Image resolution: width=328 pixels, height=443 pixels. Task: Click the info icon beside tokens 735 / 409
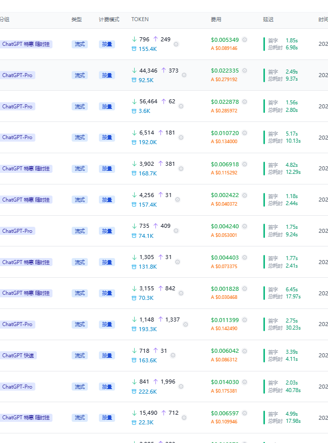click(x=176, y=231)
